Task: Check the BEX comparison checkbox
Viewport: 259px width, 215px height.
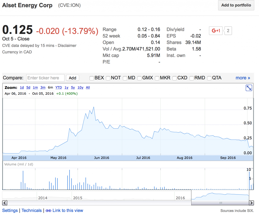Action: pos(92,78)
